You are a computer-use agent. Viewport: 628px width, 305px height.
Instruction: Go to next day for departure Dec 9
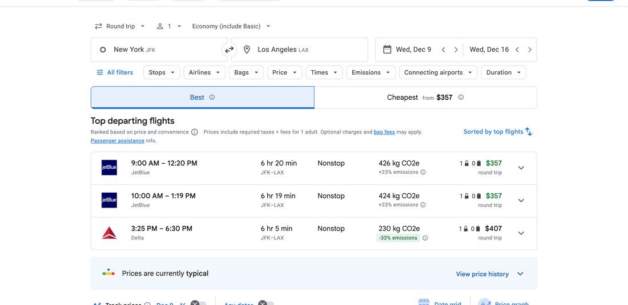point(456,50)
